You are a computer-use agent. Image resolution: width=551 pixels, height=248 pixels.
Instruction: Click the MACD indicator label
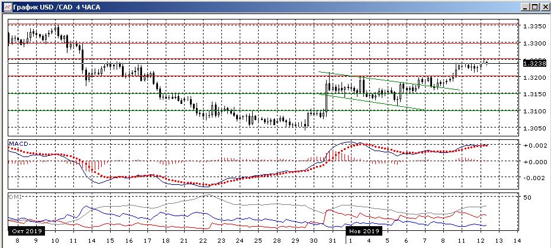(x=17, y=143)
